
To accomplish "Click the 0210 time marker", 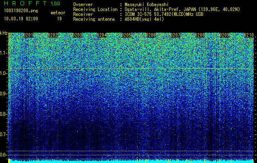I will click(x=249, y=35).
